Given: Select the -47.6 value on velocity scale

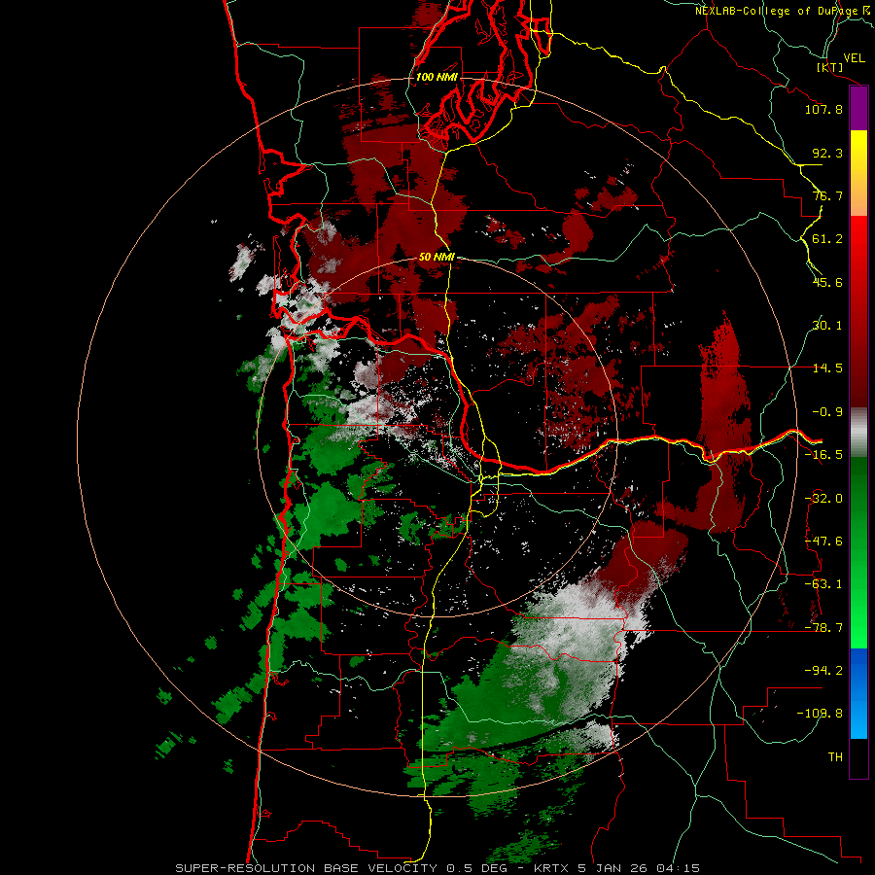Looking at the screenshot, I should click(x=823, y=542).
